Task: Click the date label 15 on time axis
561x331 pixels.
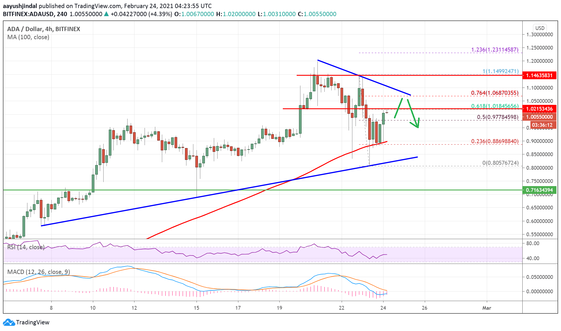Action: pos(197,308)
